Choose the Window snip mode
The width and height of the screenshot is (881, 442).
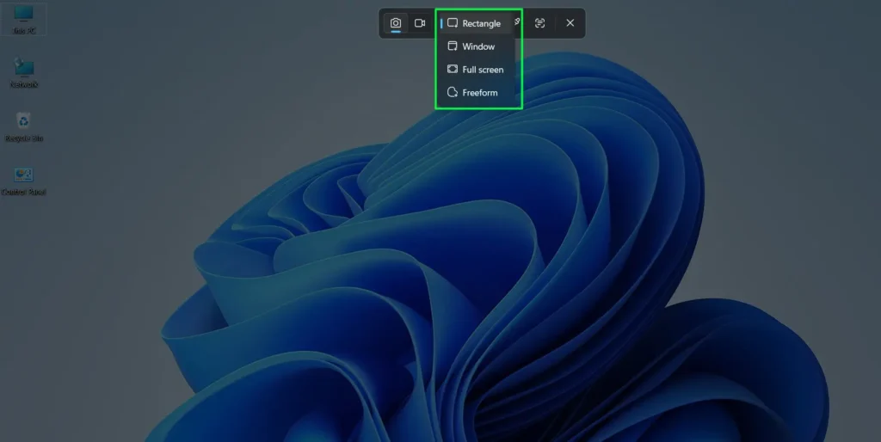tap(475, 46)
